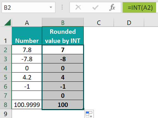The image size is (158, 118).
Task: Select the row 8 header
Action: pos(6,104)
